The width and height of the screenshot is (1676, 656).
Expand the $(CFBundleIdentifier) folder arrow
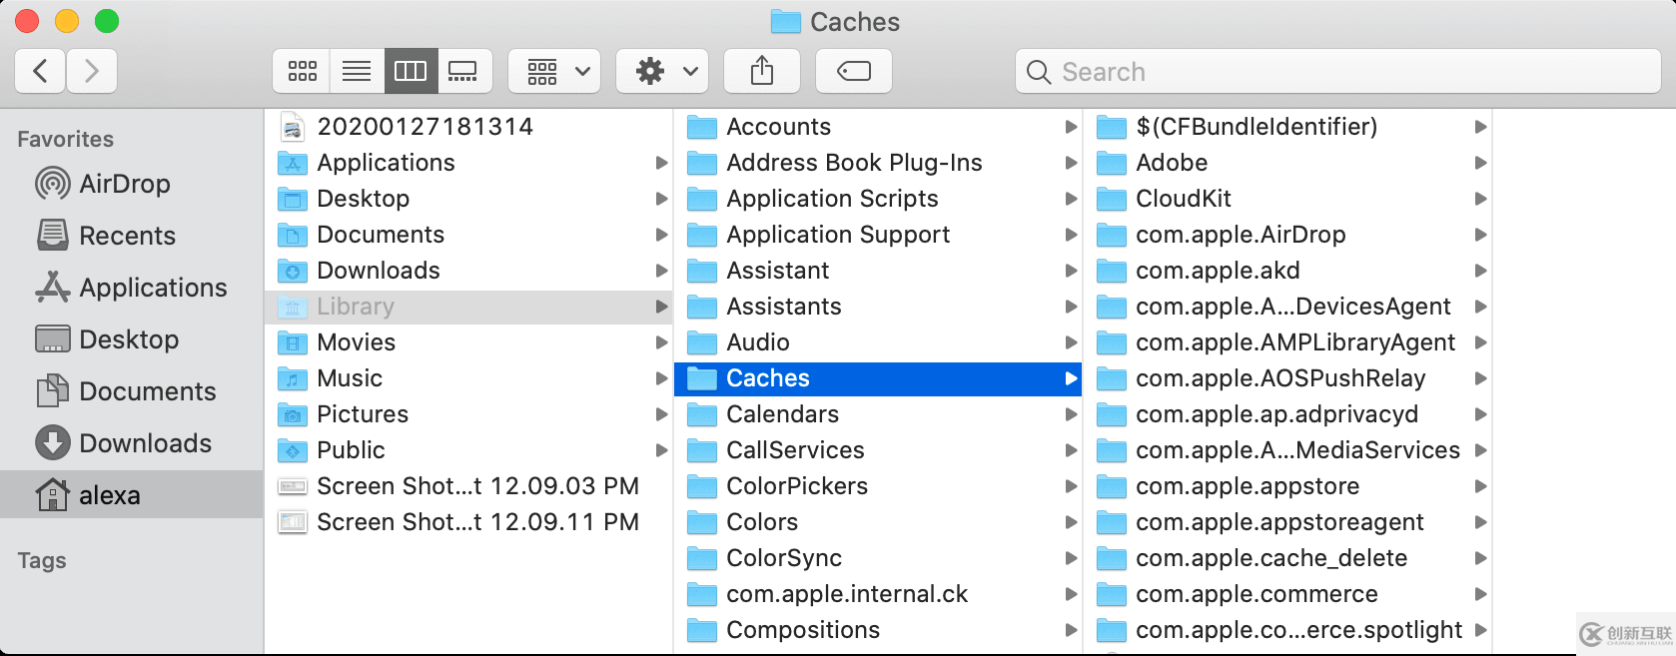(1480, 127)
